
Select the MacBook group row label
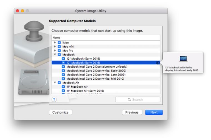(69, 55)
